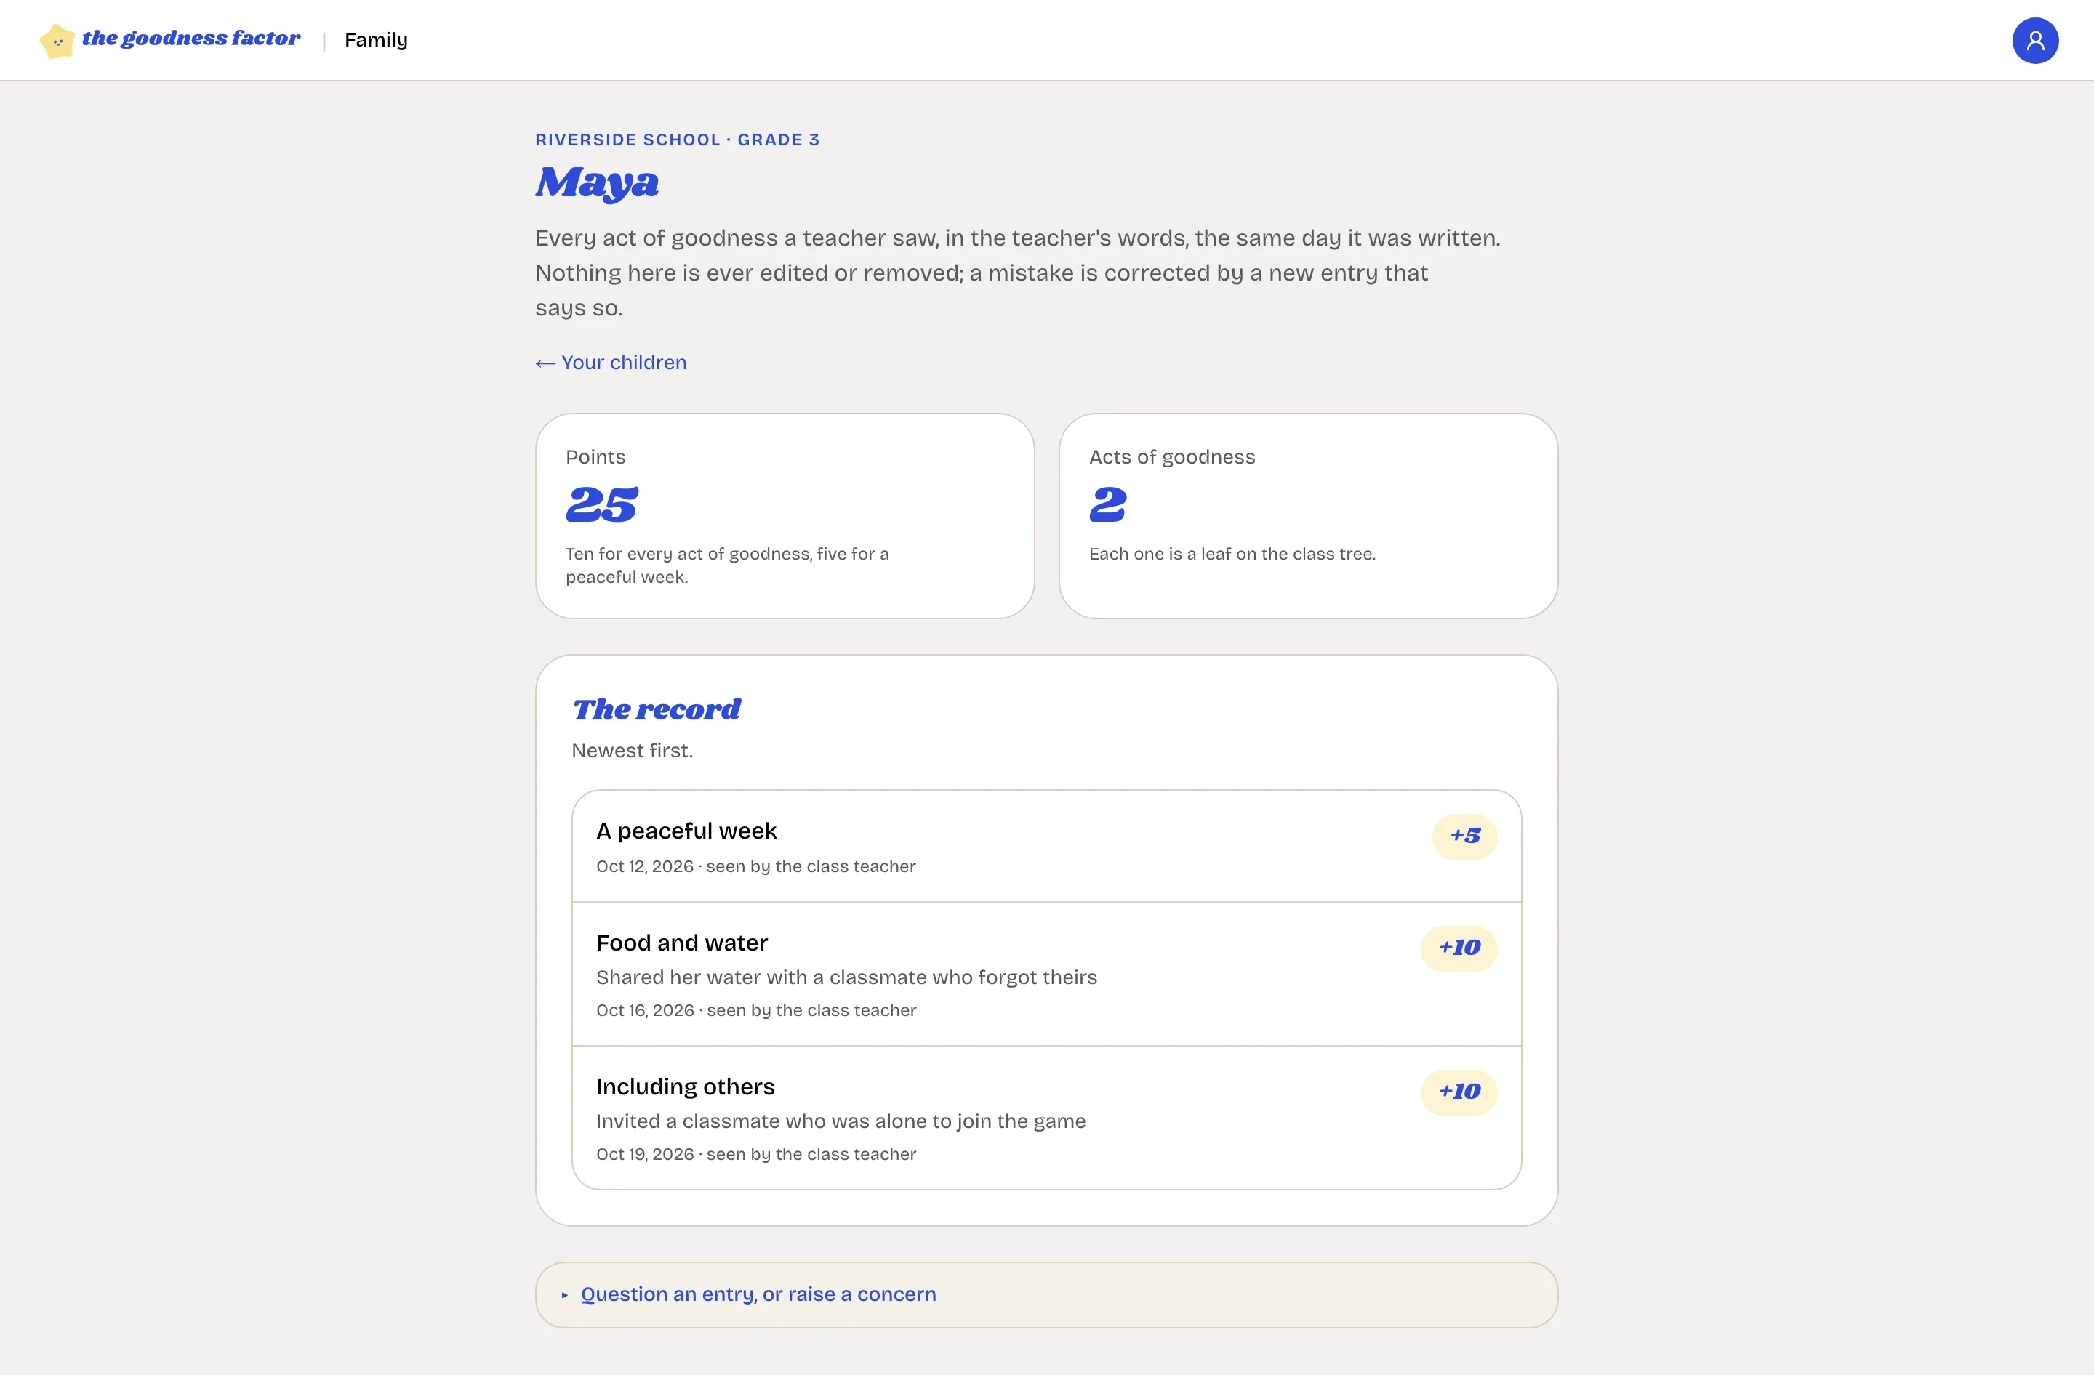Click the Oct 16, 2026 date line
2094x1375 pixels.
click(x=755, y=1010)
